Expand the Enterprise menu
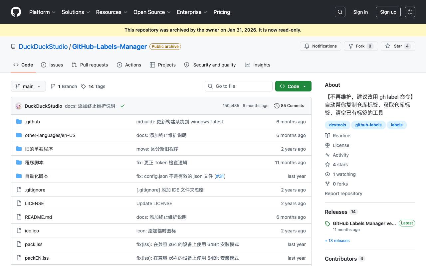This screenshot has height=266, width=426. (x=192, y=12)
